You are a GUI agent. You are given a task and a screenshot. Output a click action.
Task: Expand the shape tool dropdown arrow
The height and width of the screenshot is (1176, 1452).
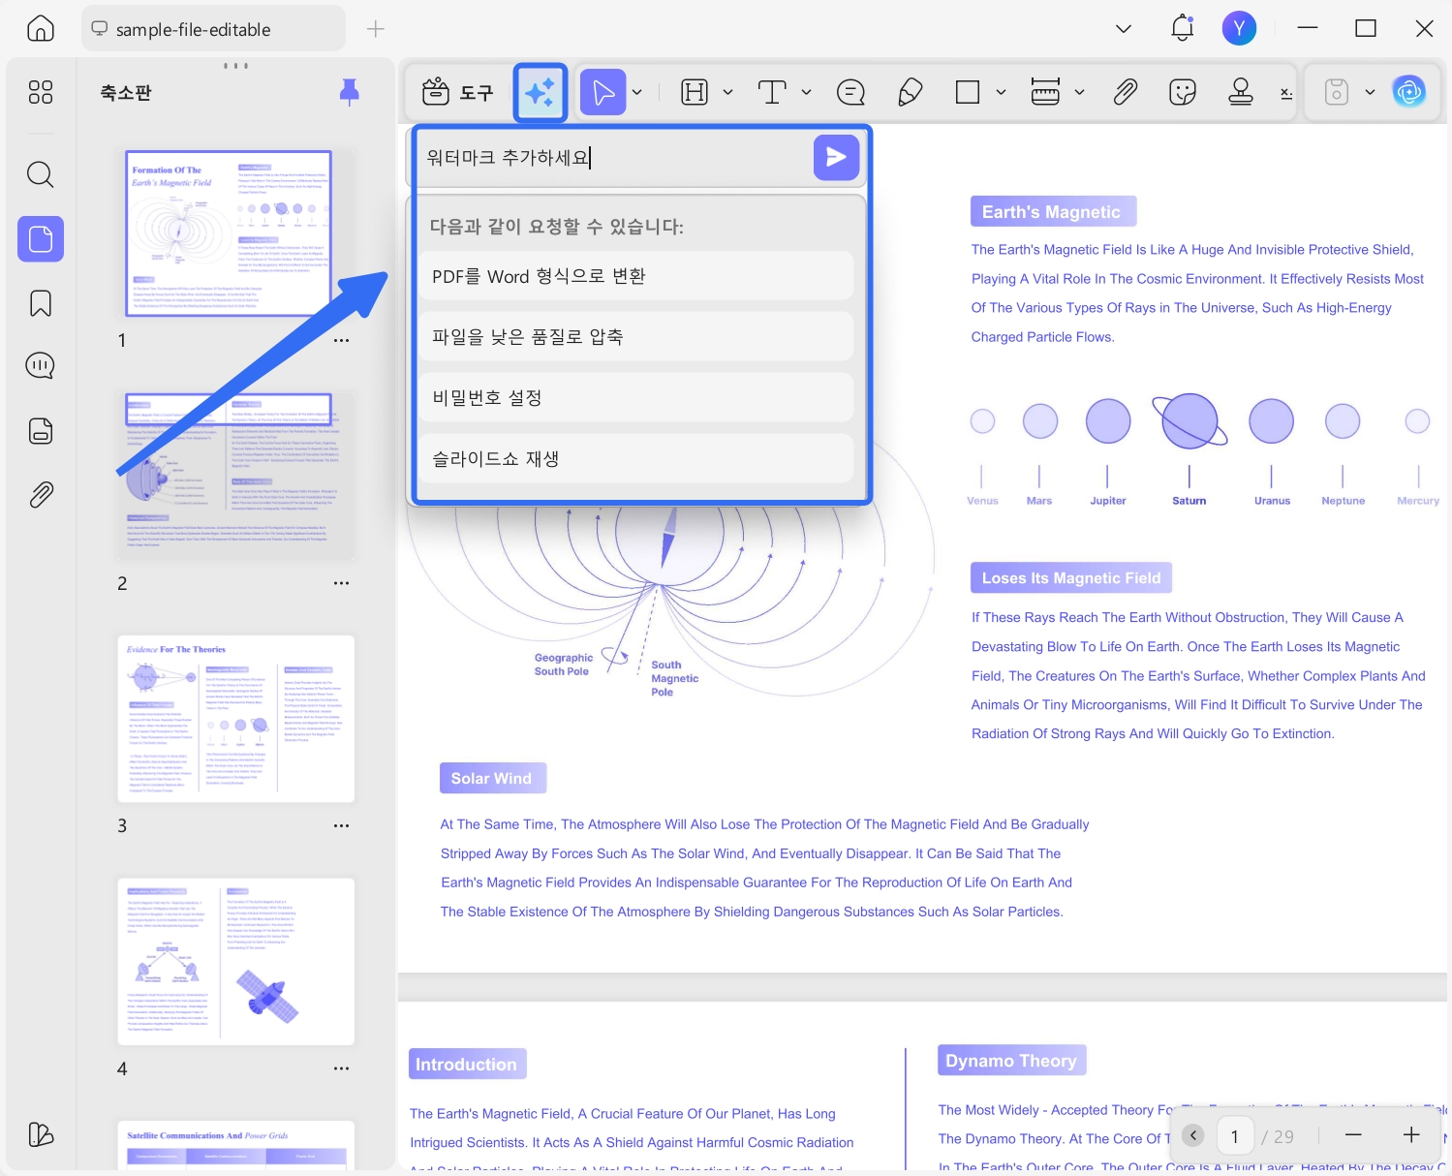click(1001, 93)
